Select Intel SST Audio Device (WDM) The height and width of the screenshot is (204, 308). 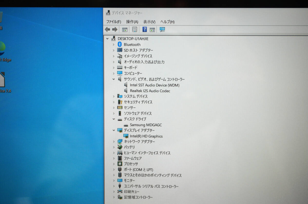click(155, 85)
